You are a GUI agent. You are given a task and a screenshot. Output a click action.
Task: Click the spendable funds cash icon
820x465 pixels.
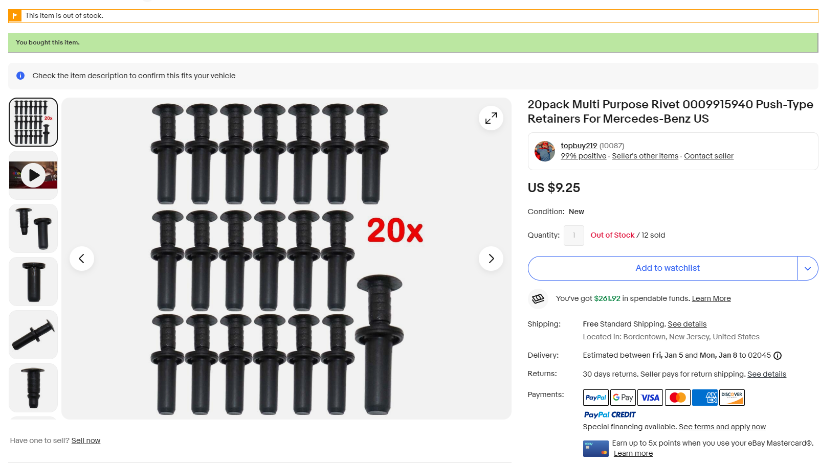pos(538,298)
